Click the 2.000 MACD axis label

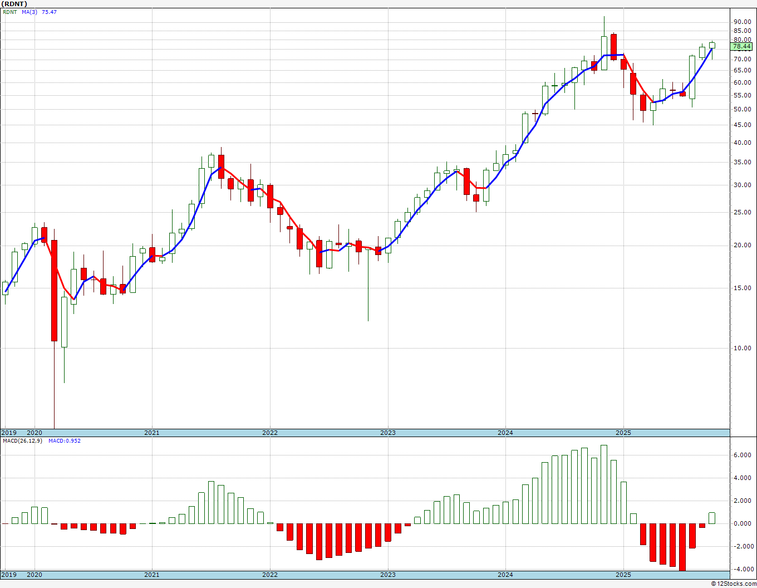743,501
